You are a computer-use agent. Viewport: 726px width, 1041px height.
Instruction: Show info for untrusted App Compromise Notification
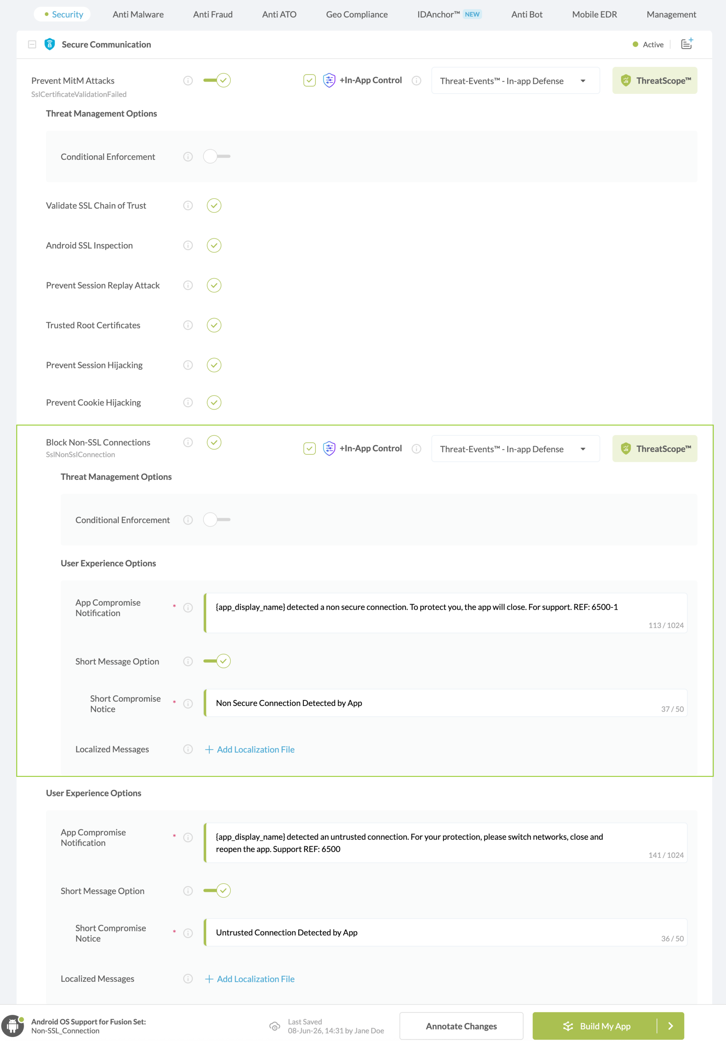[188, 838]
